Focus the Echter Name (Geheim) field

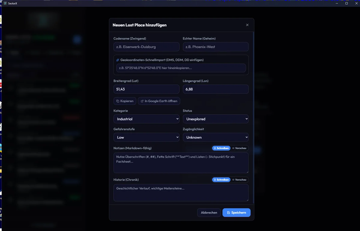pos(216,47)
